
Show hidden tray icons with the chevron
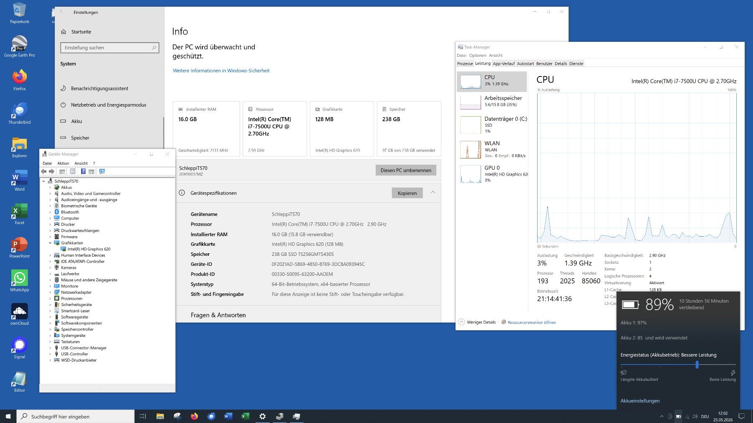click(661, 416)
